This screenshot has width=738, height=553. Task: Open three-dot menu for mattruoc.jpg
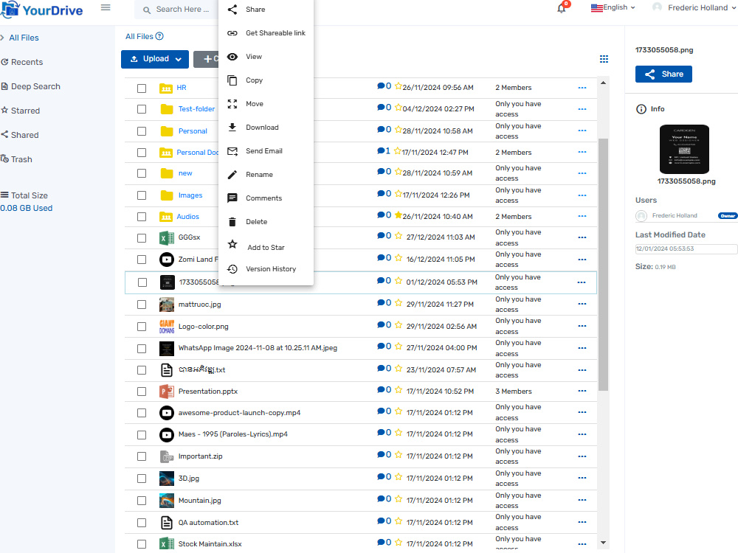click(582, 304)
